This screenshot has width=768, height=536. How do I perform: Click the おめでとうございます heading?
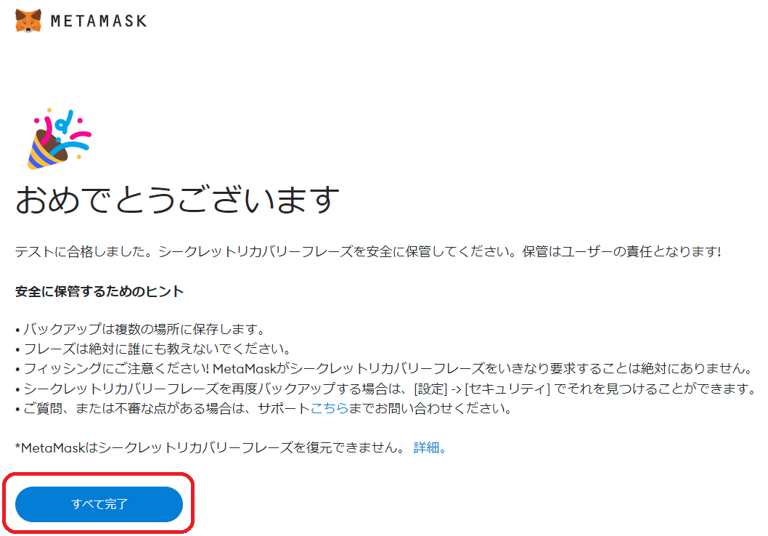[x=177, y=200]
